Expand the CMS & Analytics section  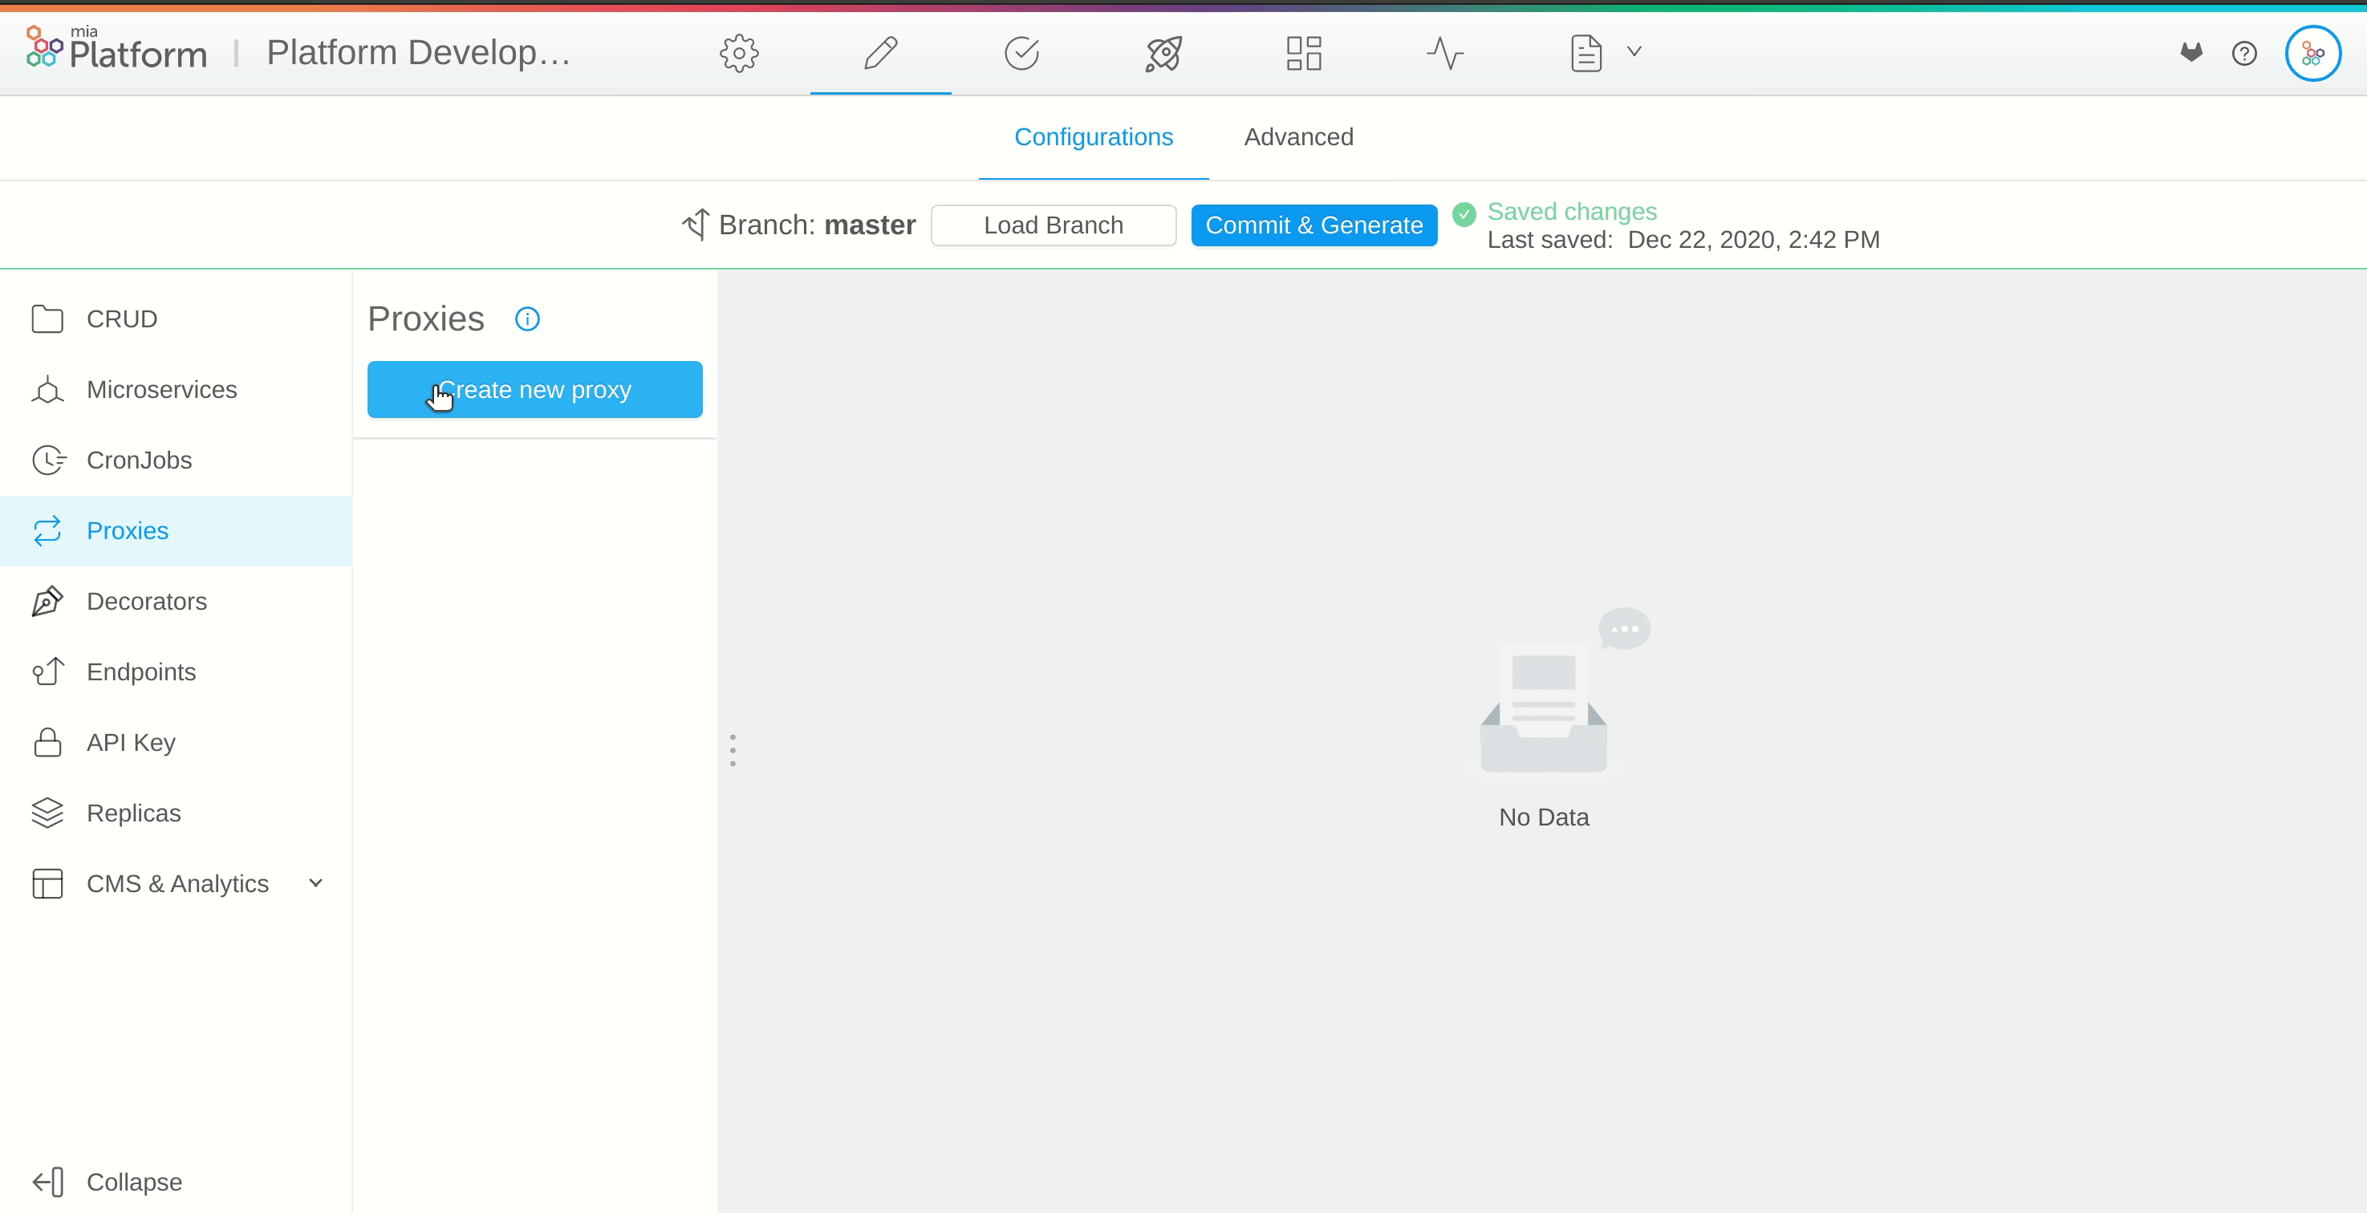315,882
